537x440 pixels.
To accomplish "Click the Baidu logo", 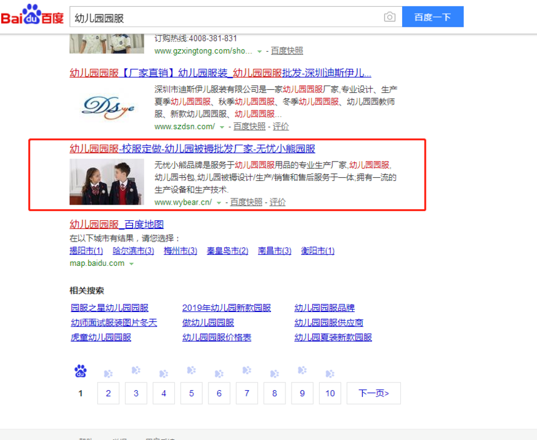I will coord(32,14).
